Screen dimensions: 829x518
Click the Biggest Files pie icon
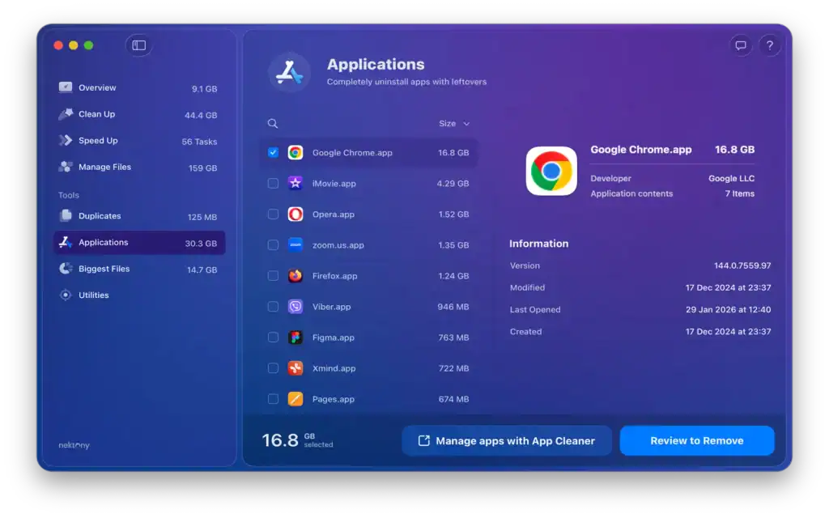coord(66,269)
